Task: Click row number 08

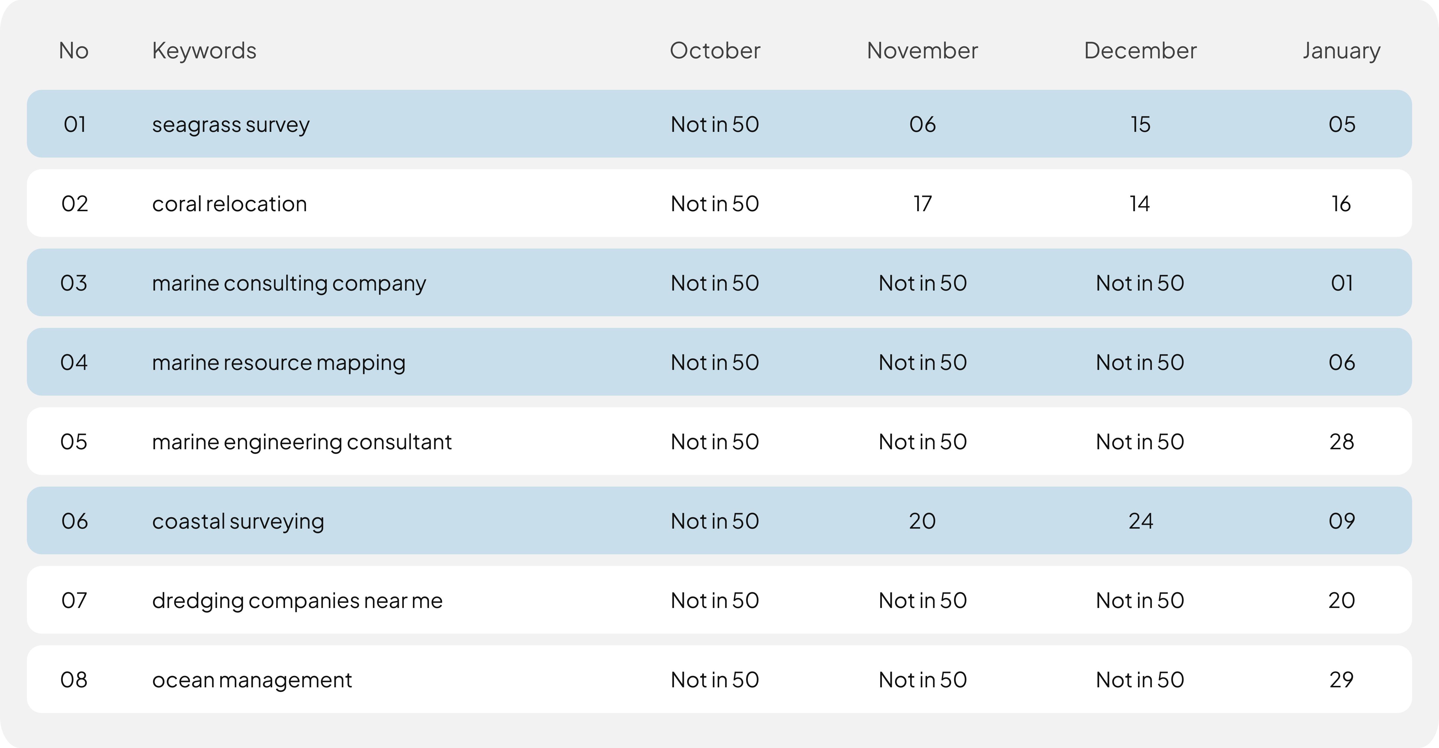Action: point(74,680)
